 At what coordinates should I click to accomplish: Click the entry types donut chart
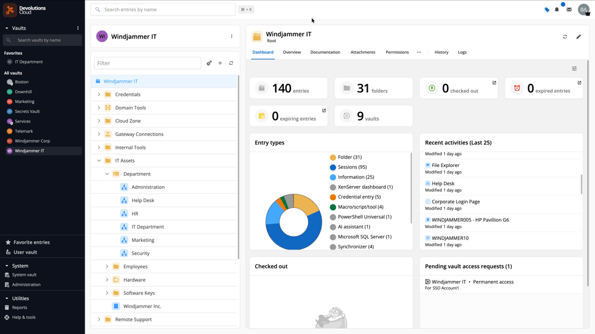coord(294,222)
